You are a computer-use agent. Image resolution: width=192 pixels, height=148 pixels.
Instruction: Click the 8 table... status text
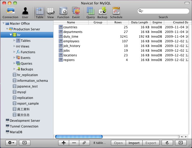100,143
